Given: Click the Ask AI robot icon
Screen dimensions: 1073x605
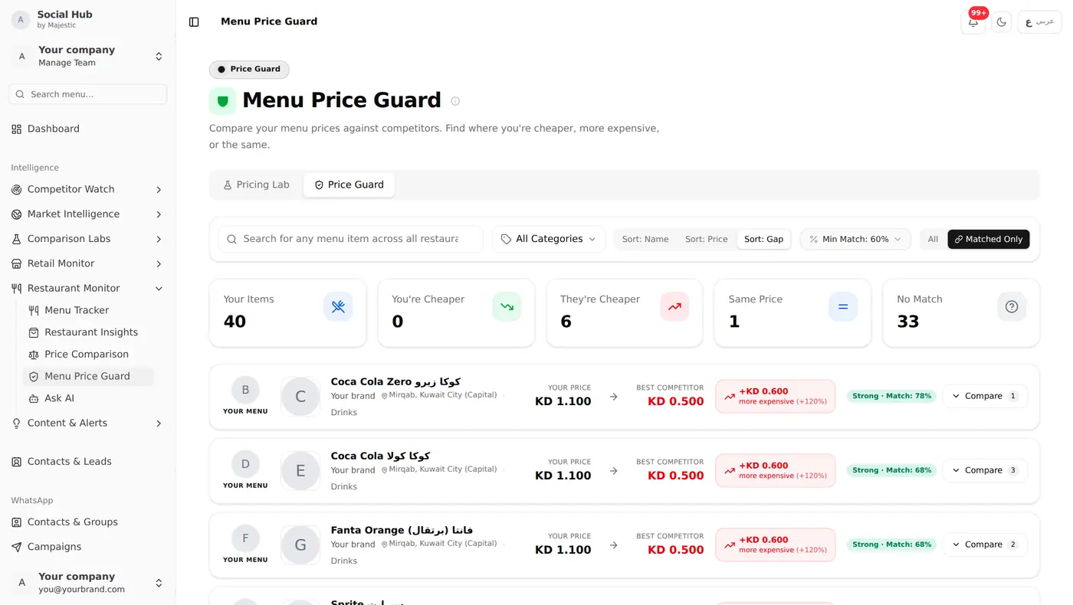Looking at the screenshot, I should click(x=34, y=398).
